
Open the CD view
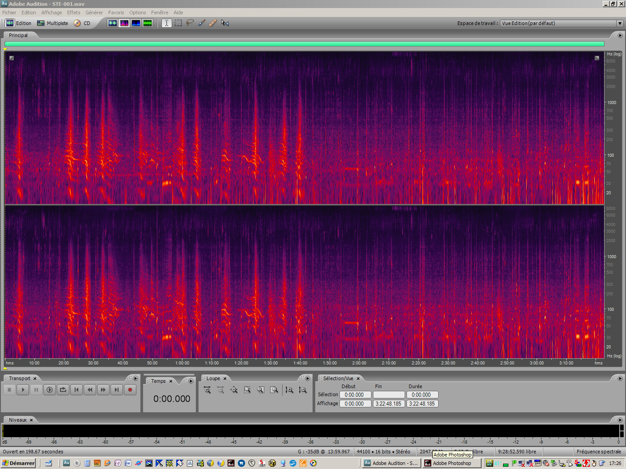tap(88, 23)
